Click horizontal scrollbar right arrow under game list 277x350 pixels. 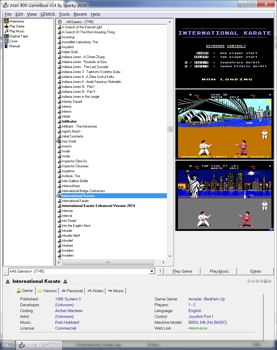click(164, 262)
